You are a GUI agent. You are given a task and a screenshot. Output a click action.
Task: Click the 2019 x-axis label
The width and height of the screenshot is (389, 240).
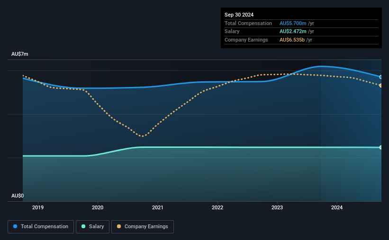coord(38,207)
